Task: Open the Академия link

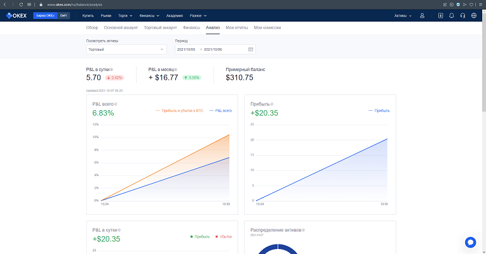Action: [175, 15]
